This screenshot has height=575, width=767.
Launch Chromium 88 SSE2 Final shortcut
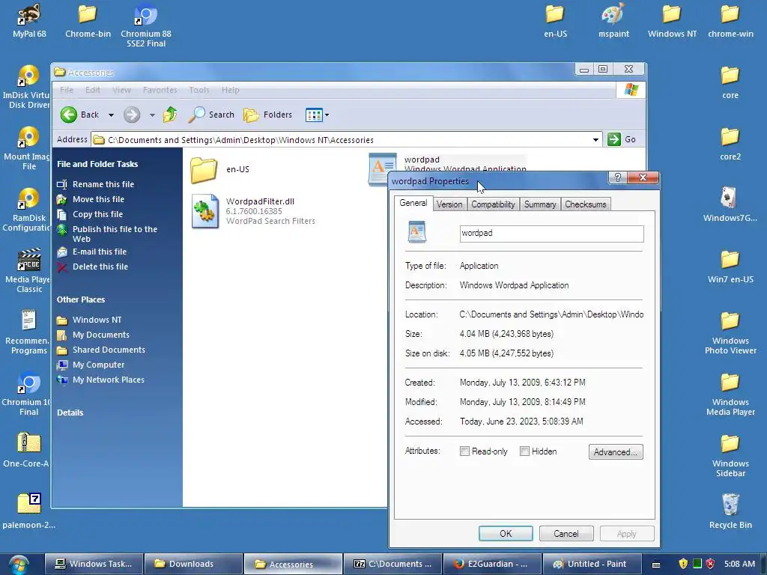[146, 25]
